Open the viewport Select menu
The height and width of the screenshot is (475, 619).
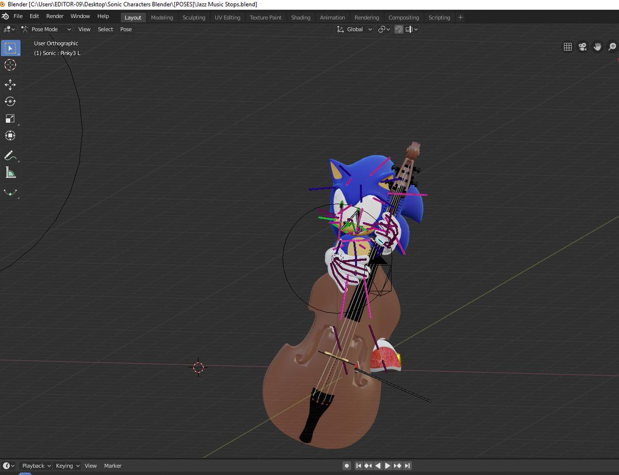pyautogui.click(x=105, y=29)
